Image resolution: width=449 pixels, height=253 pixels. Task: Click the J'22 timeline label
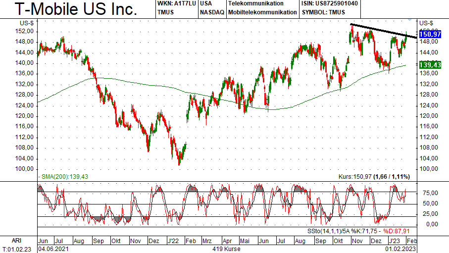coord(173,241)
